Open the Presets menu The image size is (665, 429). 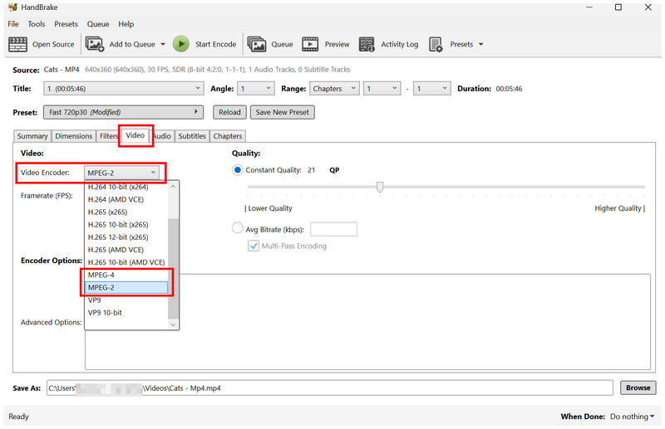66,24
